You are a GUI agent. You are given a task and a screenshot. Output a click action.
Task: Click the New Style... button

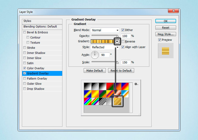tap(165, 34)
